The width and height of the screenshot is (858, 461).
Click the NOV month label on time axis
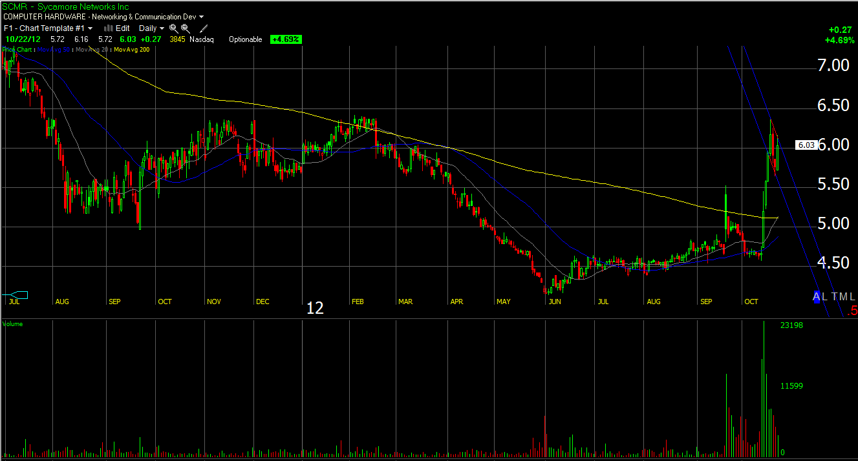point(214,302)
